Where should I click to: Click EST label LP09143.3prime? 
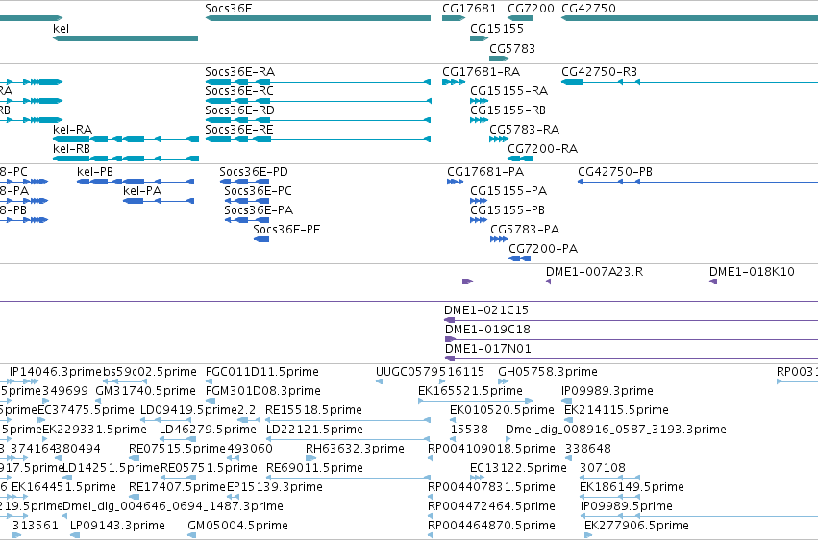(117, 526)
